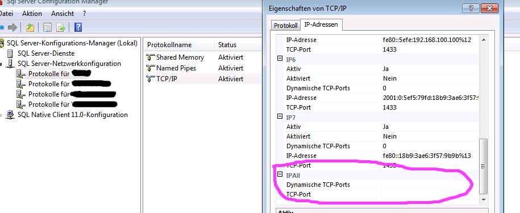This screenshot has height=213, width=520.
Task: Click the scroll-up arrow of the IP list
Action: point(484,40)
